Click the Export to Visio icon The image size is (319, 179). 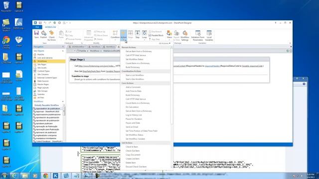point(176,35)
